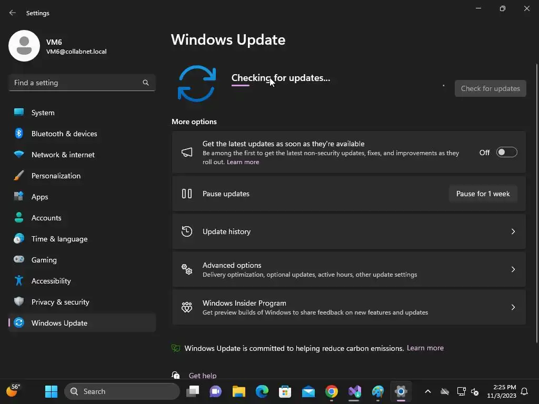Screen dimensions: 539x404
Task: Open the Get help link
Action: 203,376
